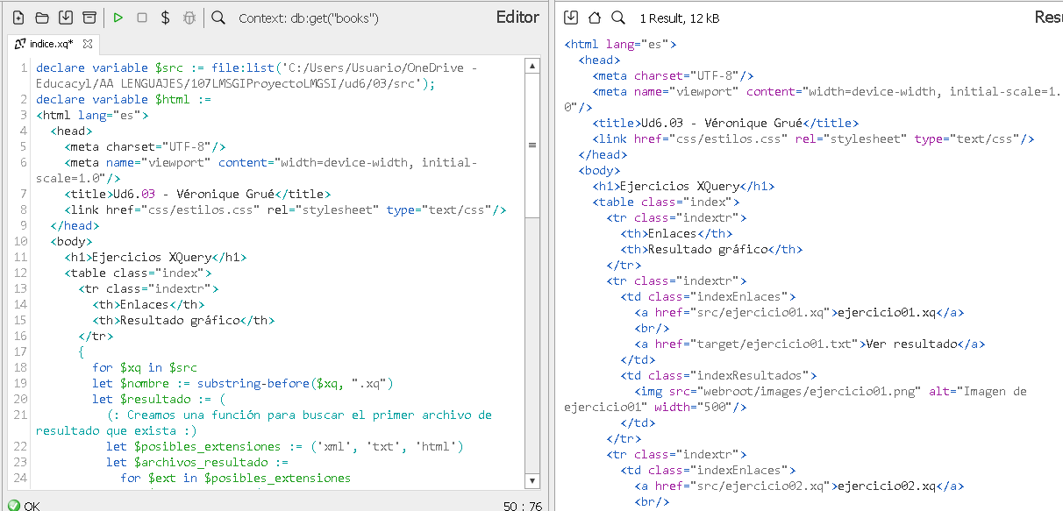
Task: Run tests with the bug icon
Action: pos(189,18)
